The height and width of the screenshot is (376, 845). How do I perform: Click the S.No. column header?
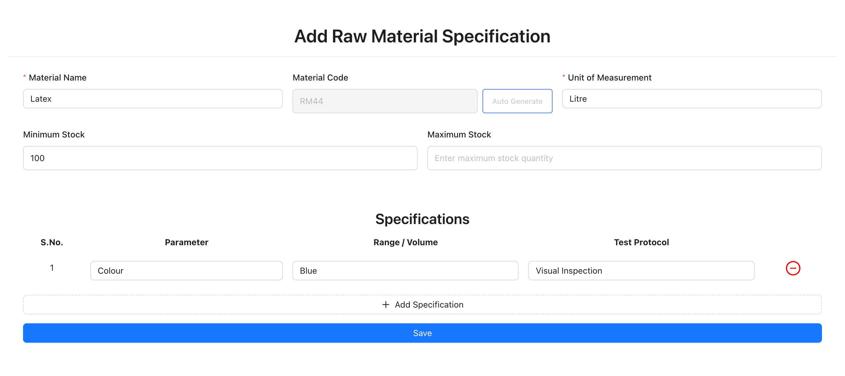tap(52, 242)
